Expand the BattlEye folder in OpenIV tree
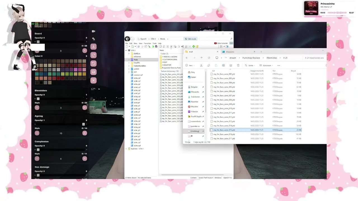 tap(129, 53)
